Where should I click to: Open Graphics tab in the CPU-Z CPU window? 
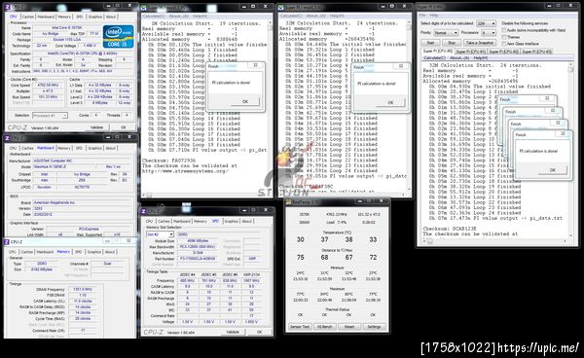(x=95, y=17)
